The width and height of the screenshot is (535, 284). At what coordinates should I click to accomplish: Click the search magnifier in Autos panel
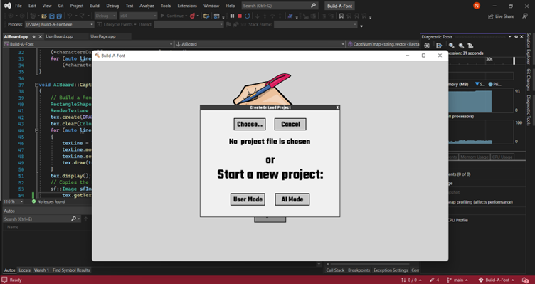coord(74,219)
